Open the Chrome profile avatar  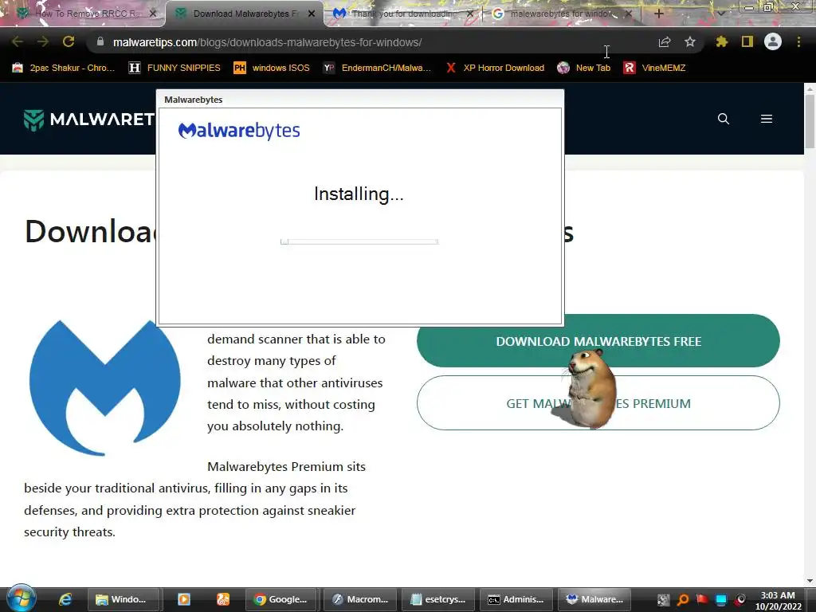(x=773, y=41)
